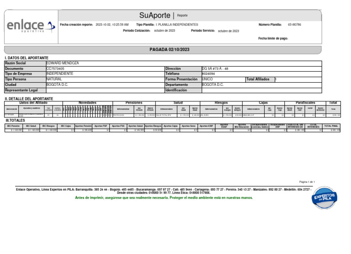Select the address DG 5A #73 A - 48
351x254 pixels.
click(x=215, y=69)
